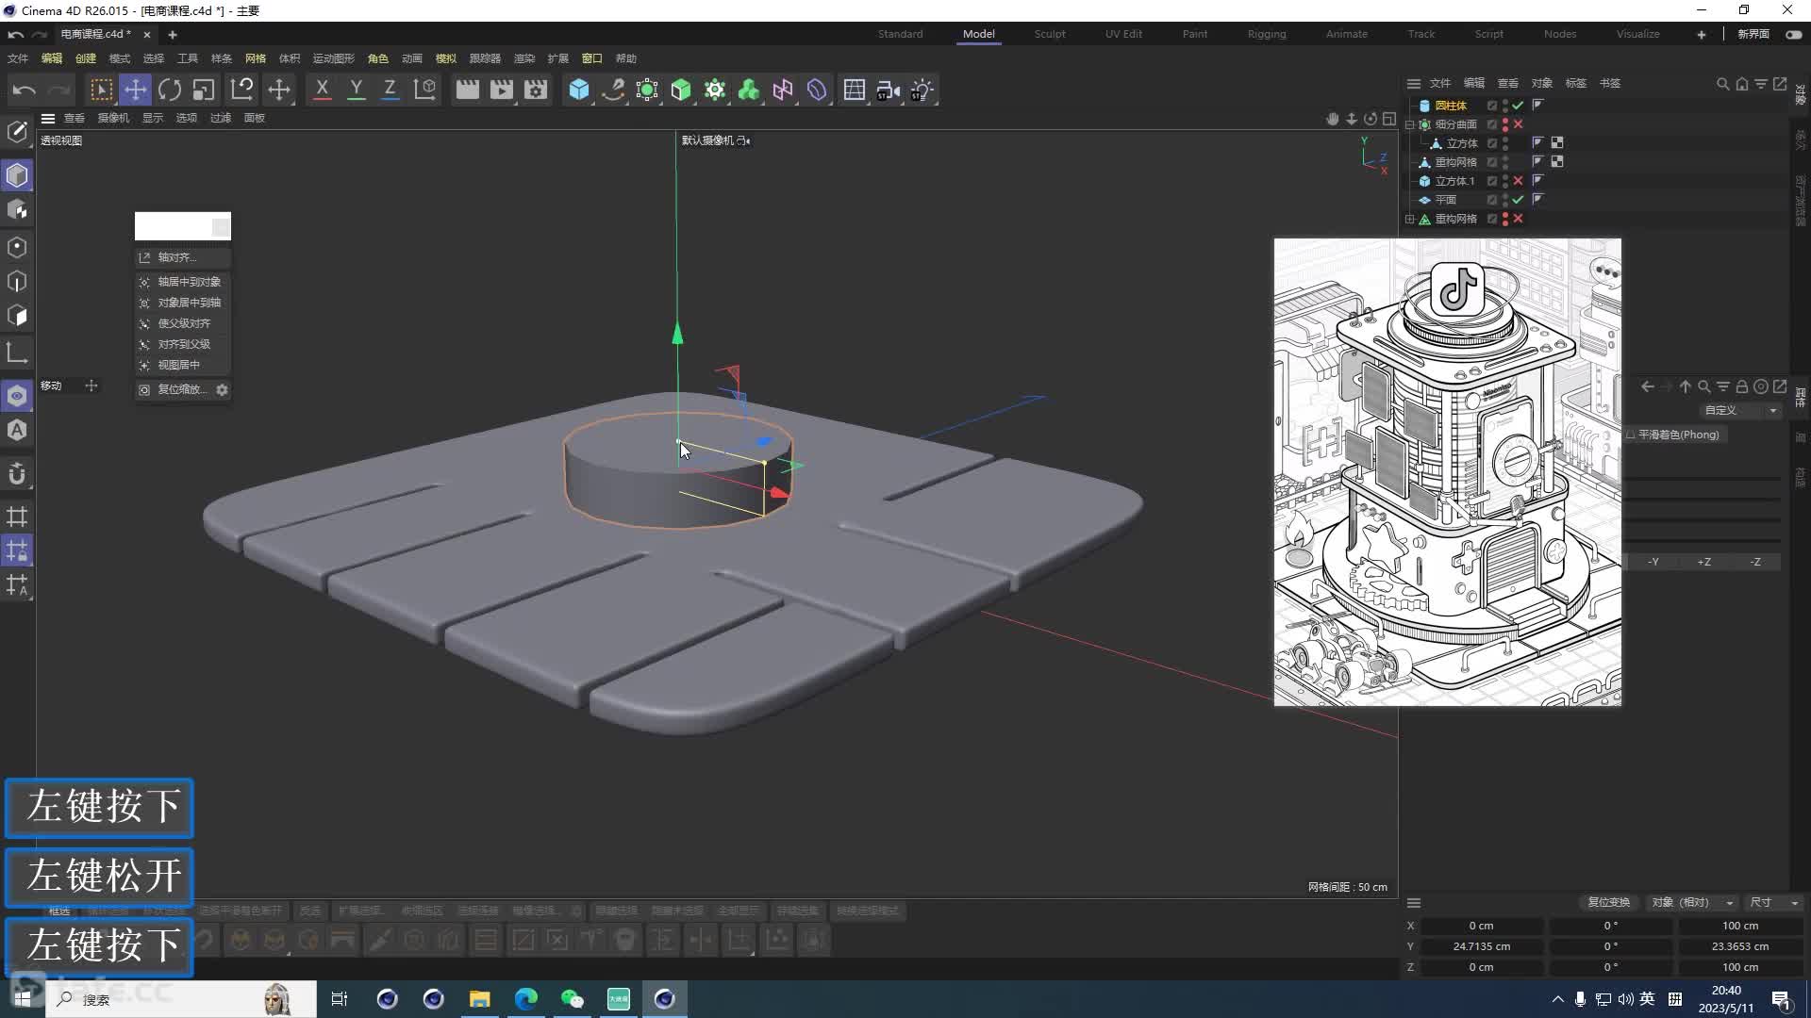The height and width of the screenshot is (1018, 1811).
Task: Open the 网格 menu in menu bar
Action: tap(256, 58)
